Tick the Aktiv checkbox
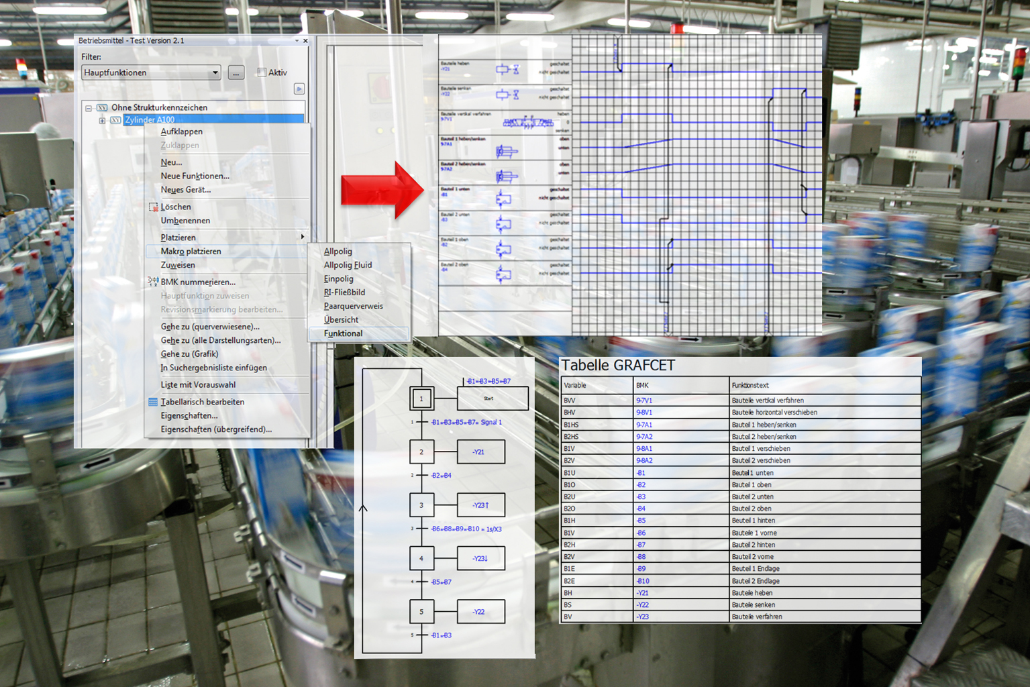Viewport: 1030px width, 687px height. pyautogui.click(x=262, y=72)
